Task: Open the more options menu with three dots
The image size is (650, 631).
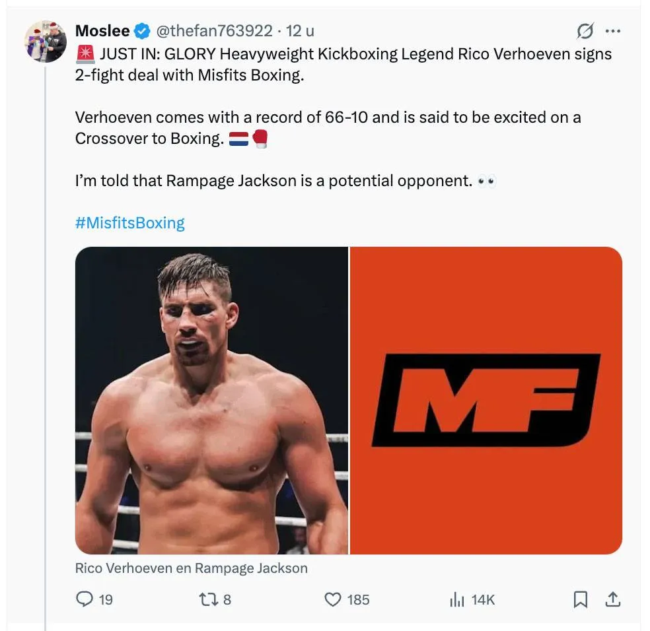Action: [x=613, y=30]
